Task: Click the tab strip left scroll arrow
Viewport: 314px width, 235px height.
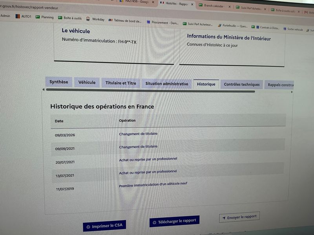Action: (x=44, y=90)
